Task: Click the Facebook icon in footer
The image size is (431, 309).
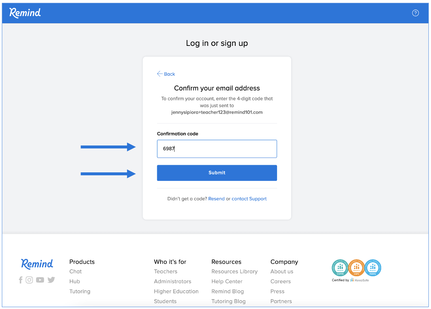Action: coord(21,280)
